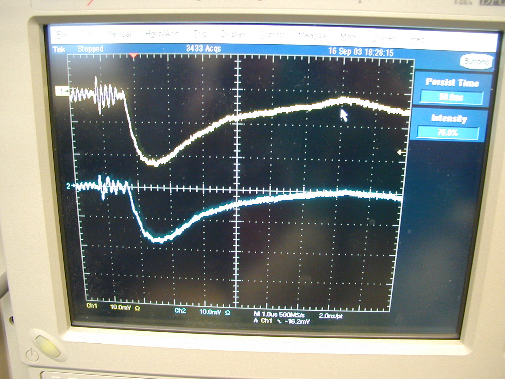Open the Help menu
The height and width of the screenshot is (379, 505).
[417, 39]
